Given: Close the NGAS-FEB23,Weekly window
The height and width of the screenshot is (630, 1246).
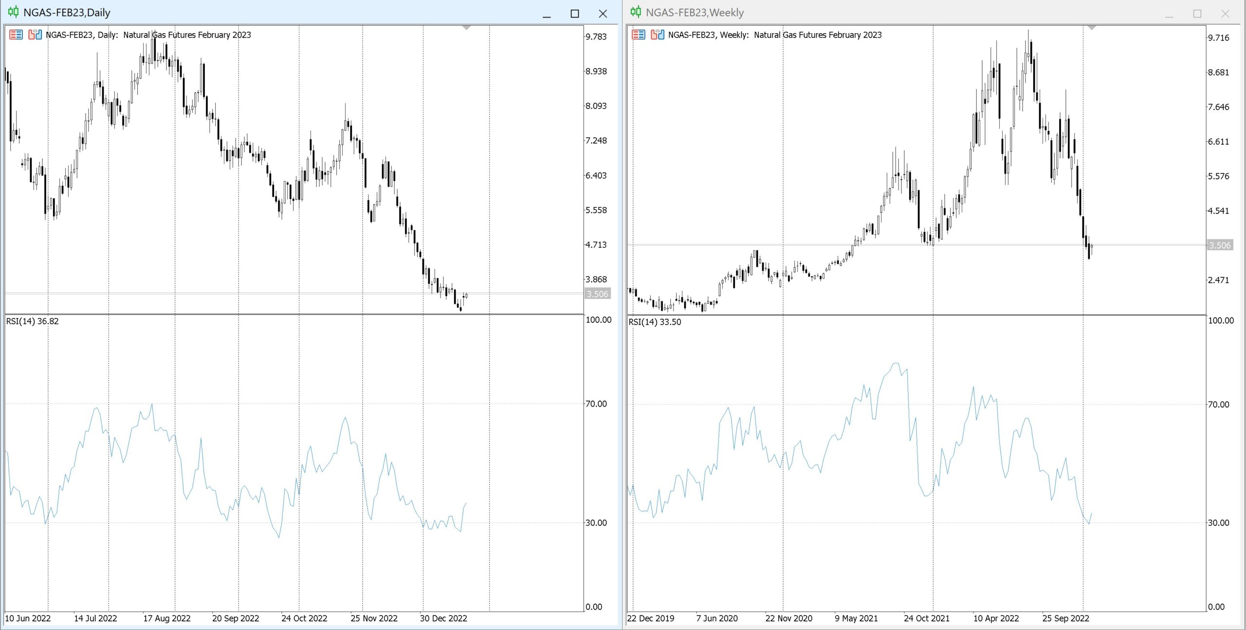Looking at the screenshot, I should click(1225, 14).
